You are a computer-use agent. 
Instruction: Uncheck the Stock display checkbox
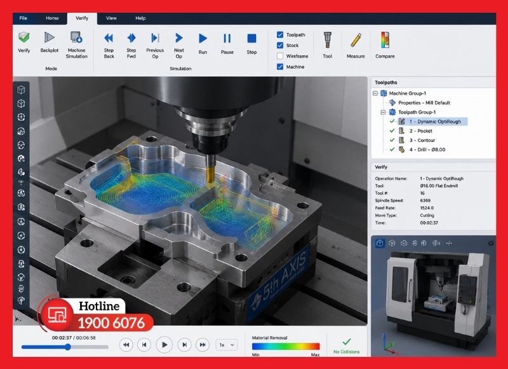coord(280,45)
